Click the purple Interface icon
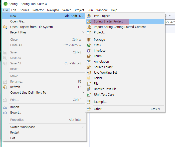Screen dimensions: 175x147 (89, 51)
